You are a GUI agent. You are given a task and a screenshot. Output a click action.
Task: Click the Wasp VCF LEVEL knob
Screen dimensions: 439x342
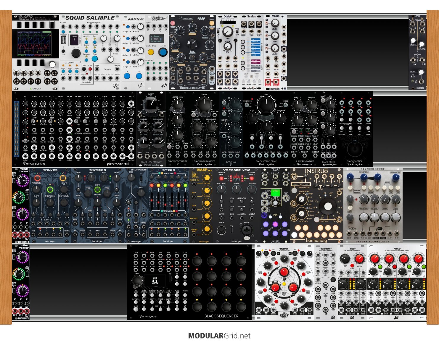point(207,178)
